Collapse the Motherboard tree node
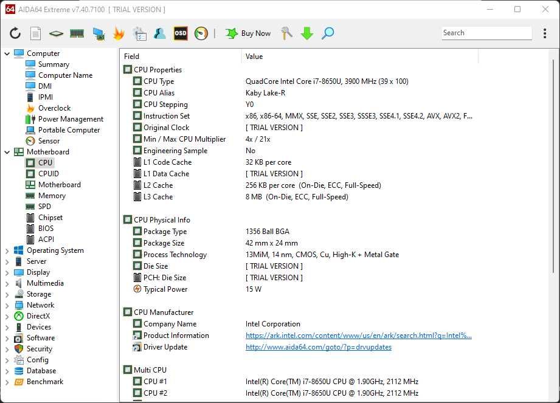This screenshot has height=403, width=560. tap(7, 152)
